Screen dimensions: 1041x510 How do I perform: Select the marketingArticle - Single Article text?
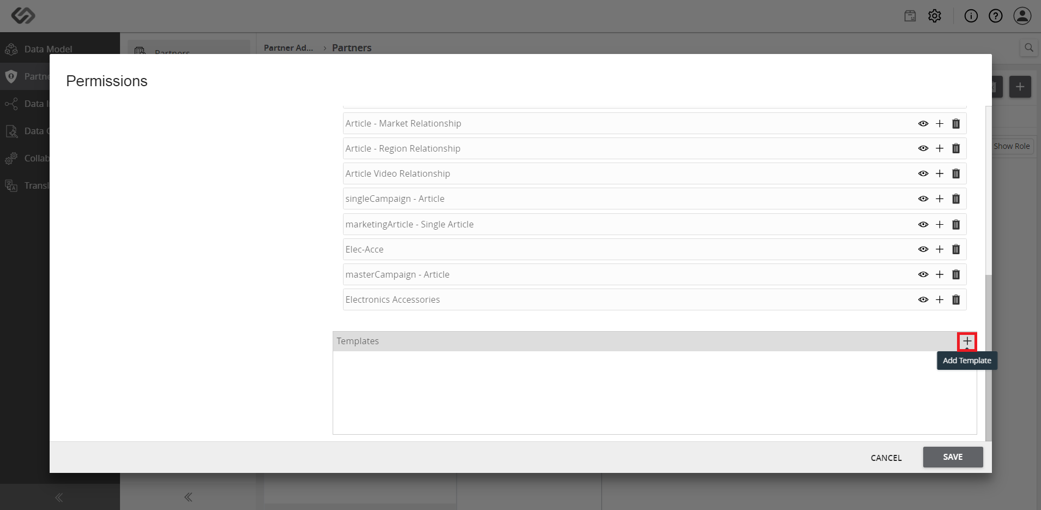point(410,225)
